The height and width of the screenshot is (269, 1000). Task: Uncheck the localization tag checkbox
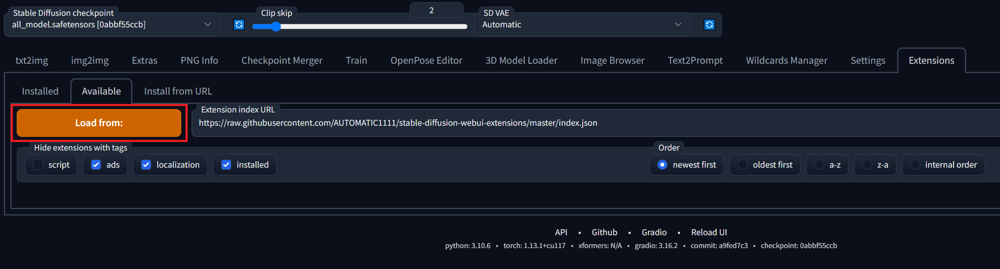click(146, 165)
